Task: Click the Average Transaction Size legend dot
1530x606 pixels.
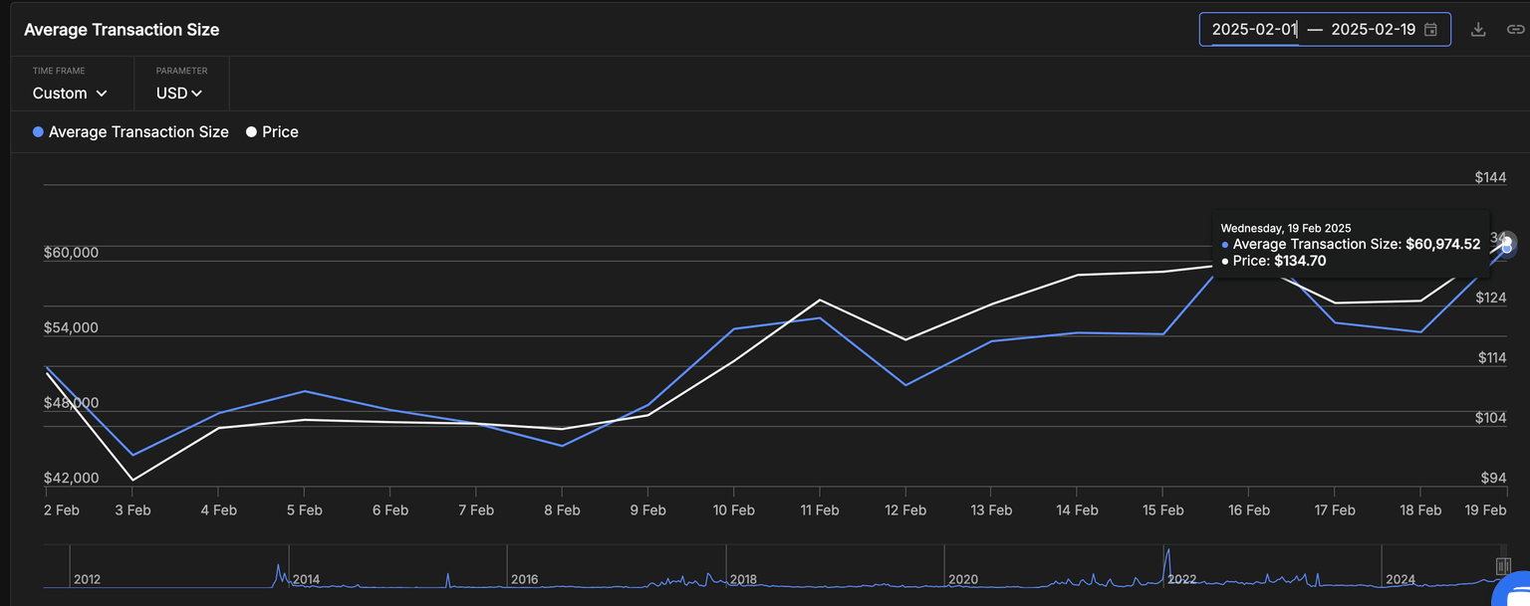Action: click(x=38, y=131)
